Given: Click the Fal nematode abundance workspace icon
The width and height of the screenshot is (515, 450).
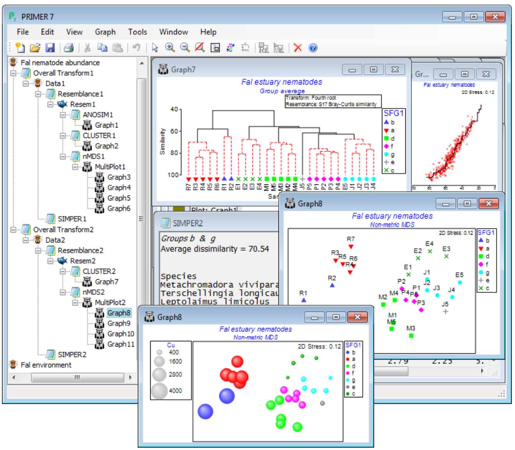Looking at the screenshot, I should pyautogui.click(x=14, y=62).
